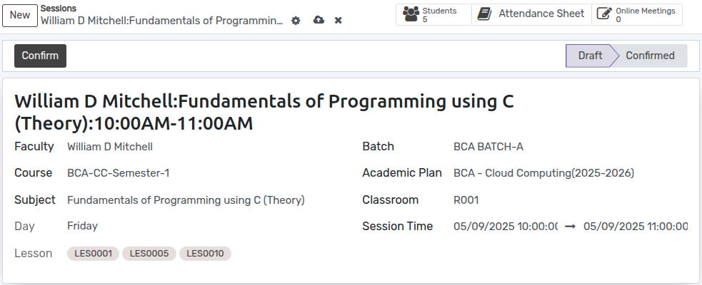
Task: Click the Online Meetings edit icon
Action: (604, 14)
